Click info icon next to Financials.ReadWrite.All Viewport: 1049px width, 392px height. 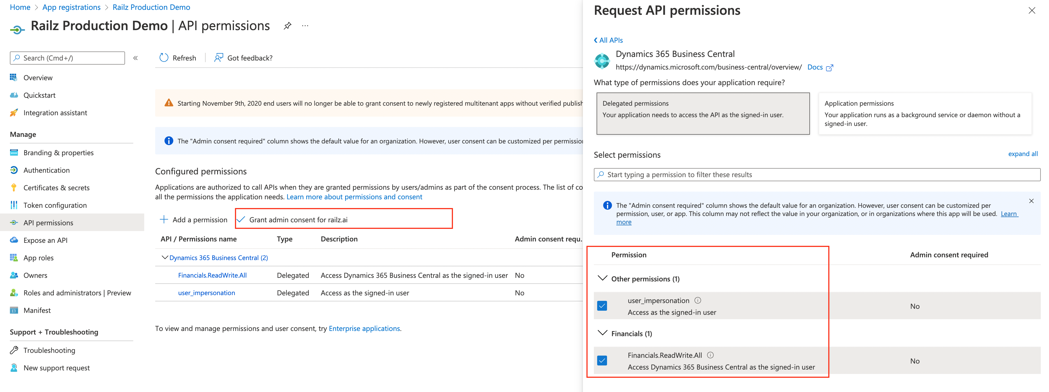pyautogui.click(x=710, y=355)
